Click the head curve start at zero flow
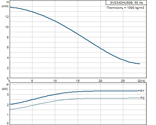 click(x=10, y=7)
